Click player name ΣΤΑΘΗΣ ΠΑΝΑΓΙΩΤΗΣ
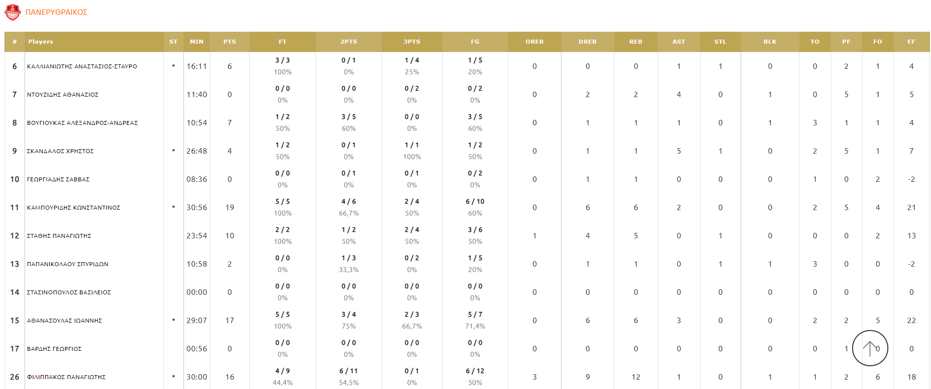 coord(59,236)
